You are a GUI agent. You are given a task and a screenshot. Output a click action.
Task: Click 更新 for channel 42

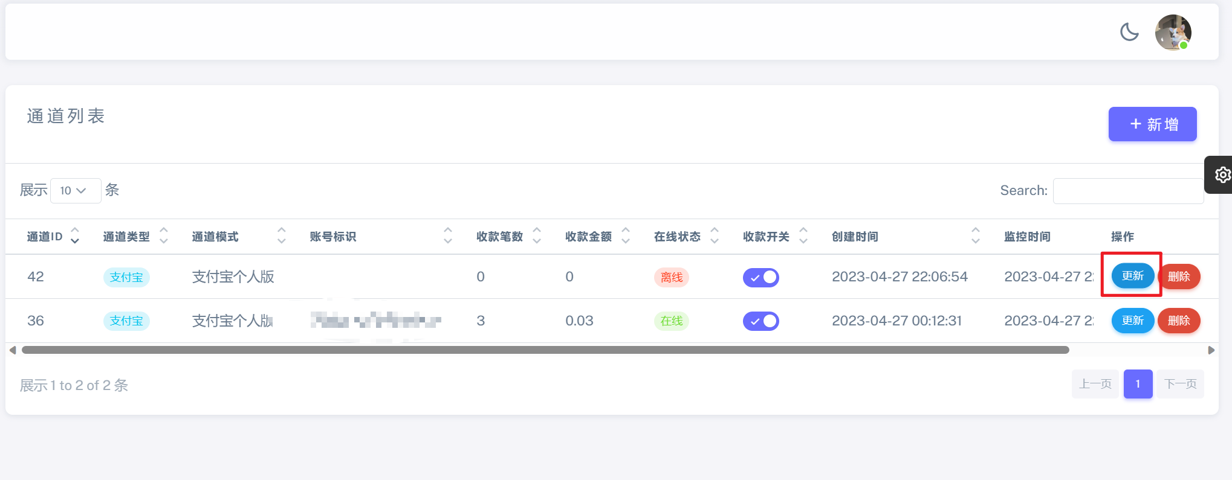pos(1132,277)
